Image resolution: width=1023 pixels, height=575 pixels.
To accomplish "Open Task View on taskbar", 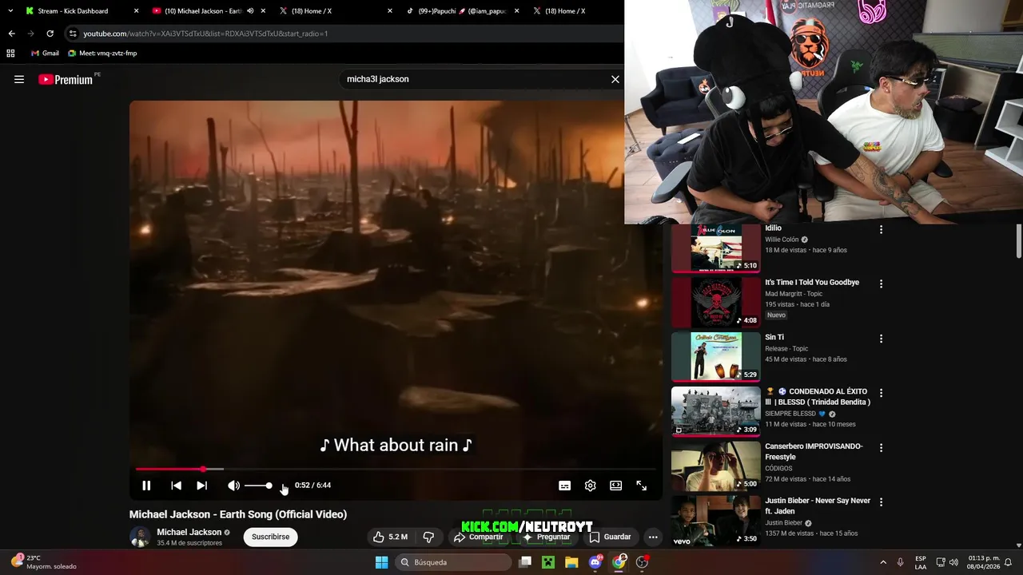I will point(525,562).
